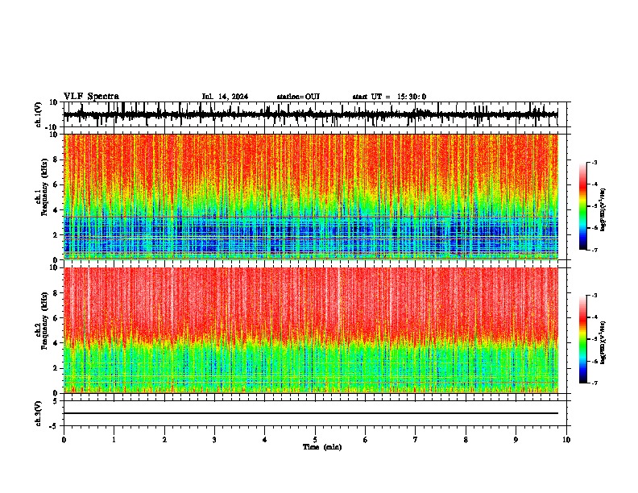Click the time axis tick label "2"
638x493 pixels.
tap(164, 440)
